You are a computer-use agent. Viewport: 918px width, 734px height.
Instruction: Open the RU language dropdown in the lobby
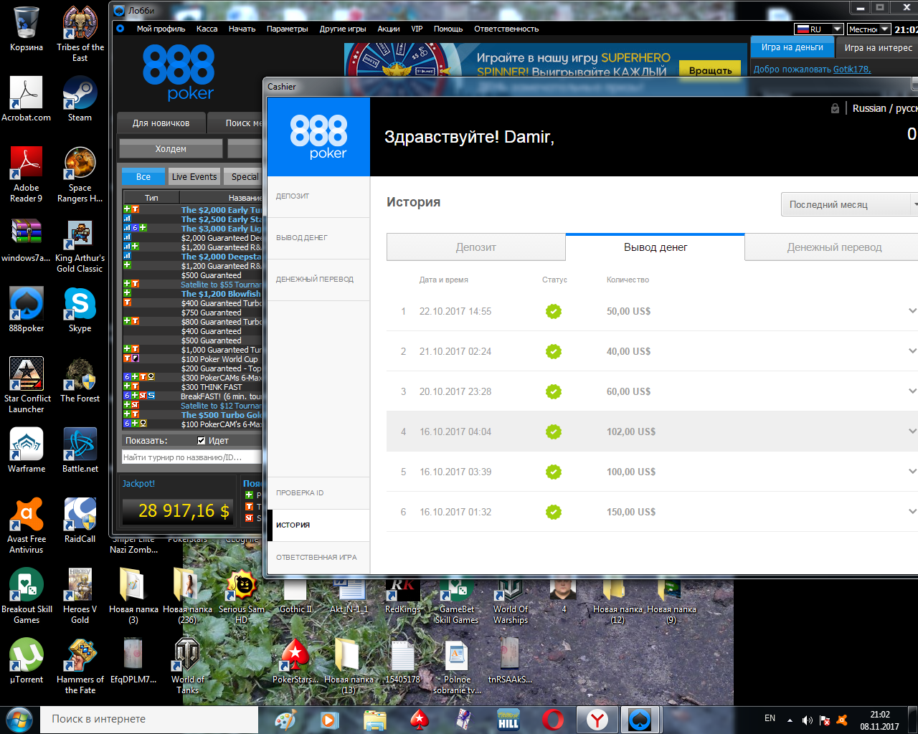[818, 29]
